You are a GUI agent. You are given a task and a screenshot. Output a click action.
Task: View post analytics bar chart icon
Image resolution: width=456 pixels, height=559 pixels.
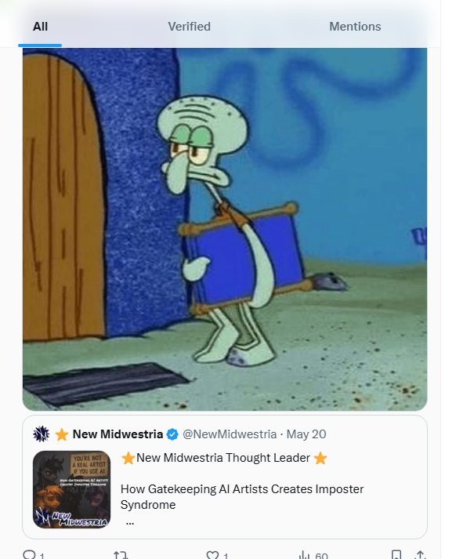pyautogui.click(x=304, y=555)
